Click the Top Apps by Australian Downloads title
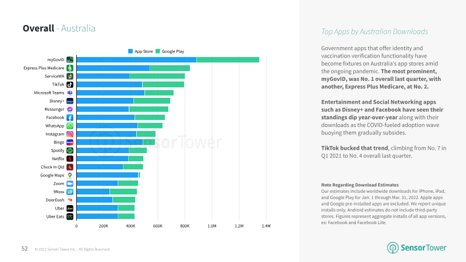Image resolution: width=466 pixels, height=262 pixels. pos(375,31)
